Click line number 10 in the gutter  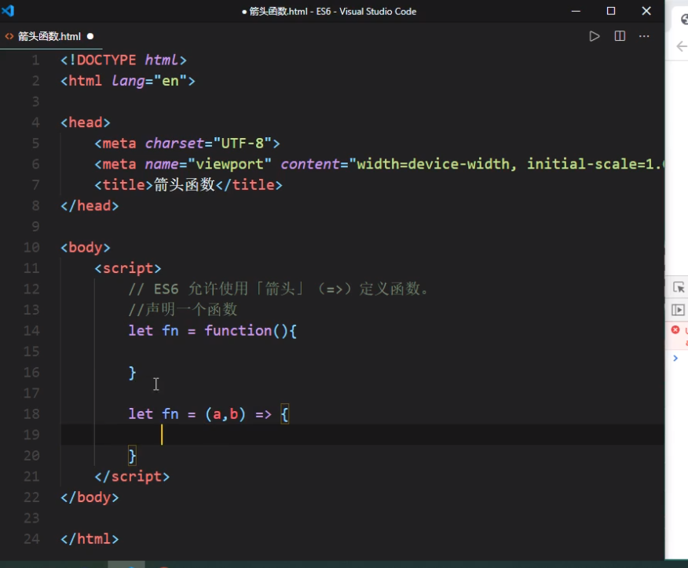pos(31,247)
